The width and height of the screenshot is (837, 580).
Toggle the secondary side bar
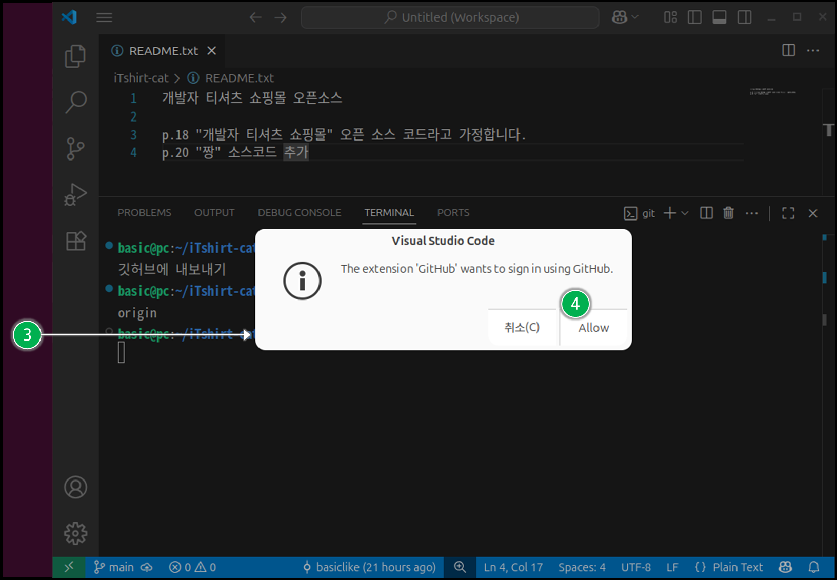(745, 17)
